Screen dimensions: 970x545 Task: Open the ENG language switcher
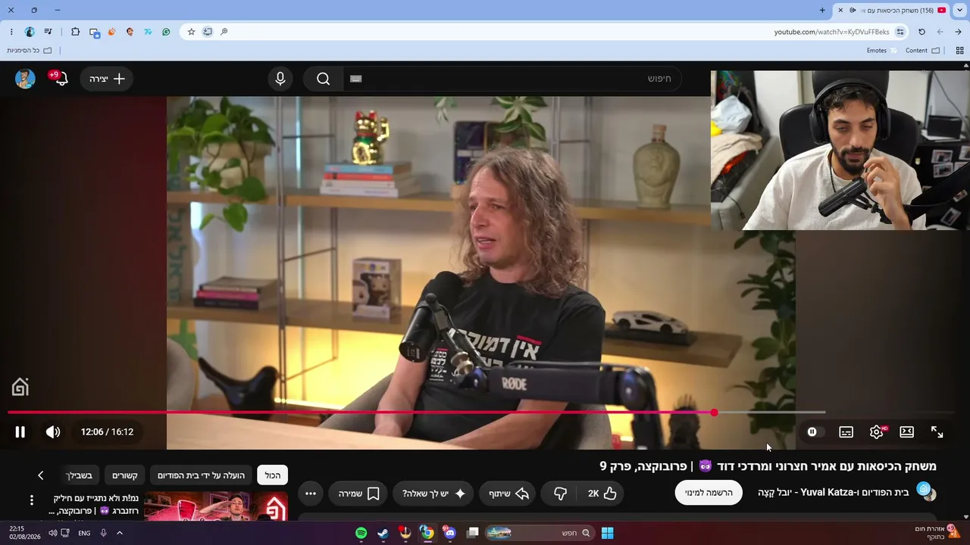(84, 533)
